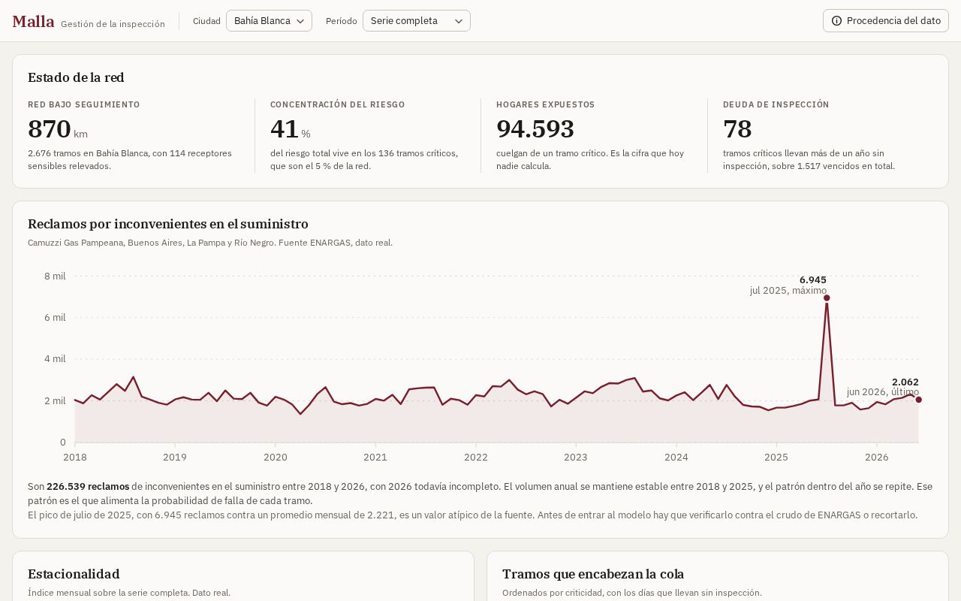Click heading Tramos que encabezan la cola
The width and height of the screenshot is (961, 601).
tap(593, 574)
